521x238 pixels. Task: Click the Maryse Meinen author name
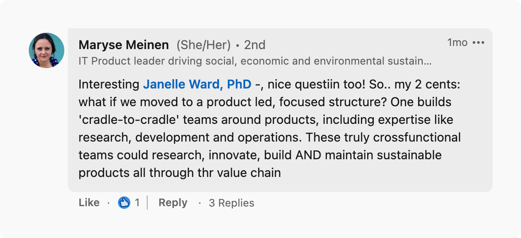click(x=124, y=45)
